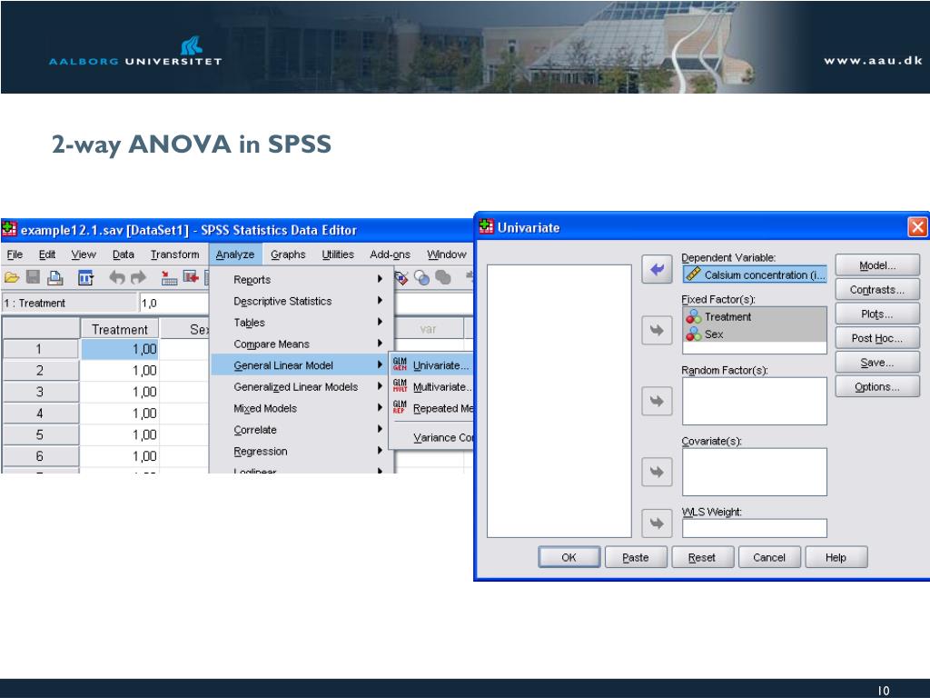This screenshot has width=930, height=698.
Task: Click the Plots... button
Action: click(x=877, y=314)
